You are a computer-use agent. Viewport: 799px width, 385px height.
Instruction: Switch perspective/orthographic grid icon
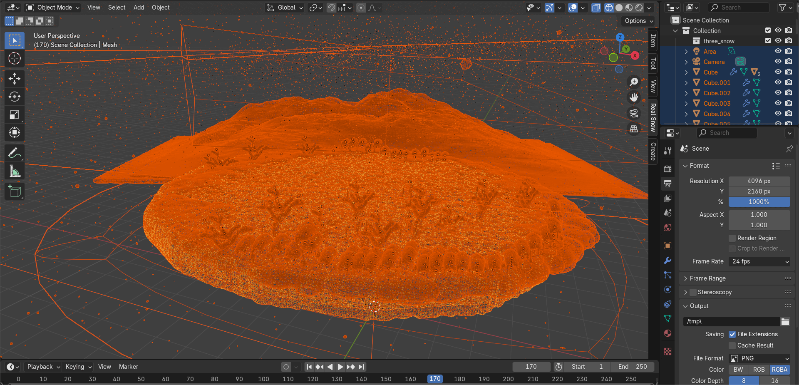[634, 129]
